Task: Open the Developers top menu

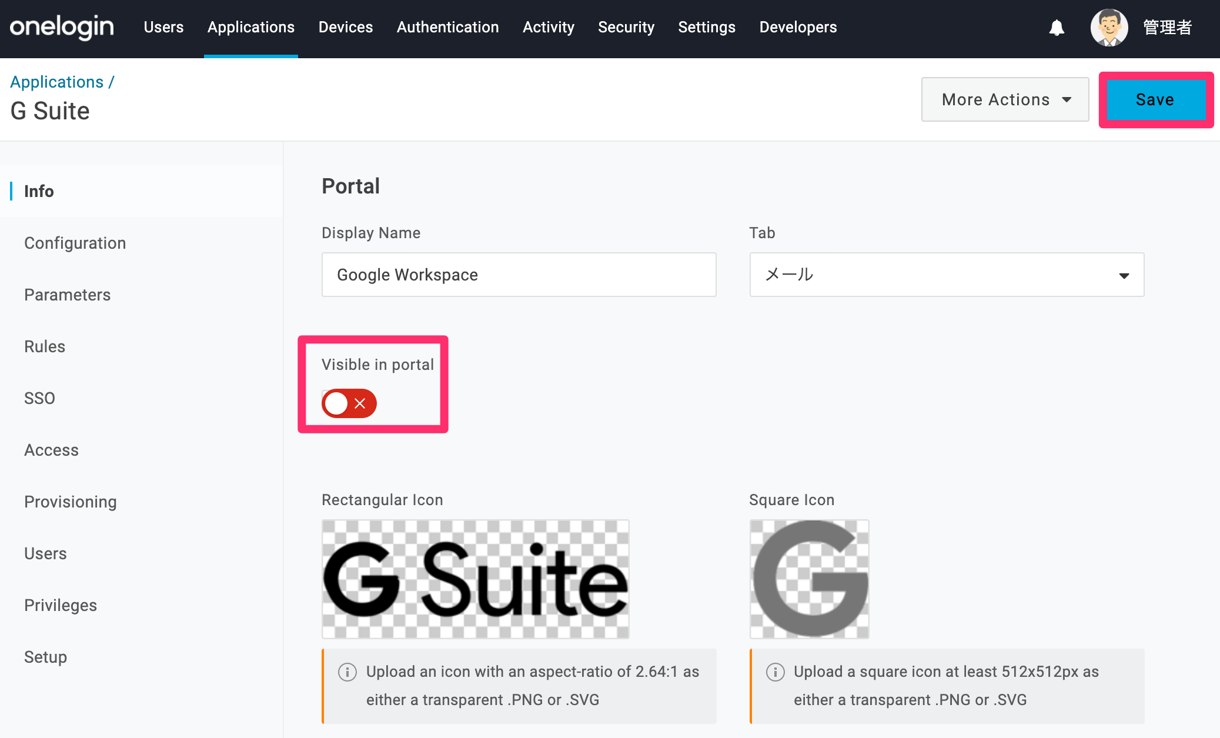Action: (798, 27)
